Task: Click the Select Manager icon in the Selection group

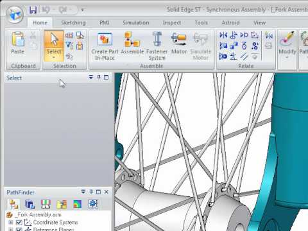Action: (69, 35)
